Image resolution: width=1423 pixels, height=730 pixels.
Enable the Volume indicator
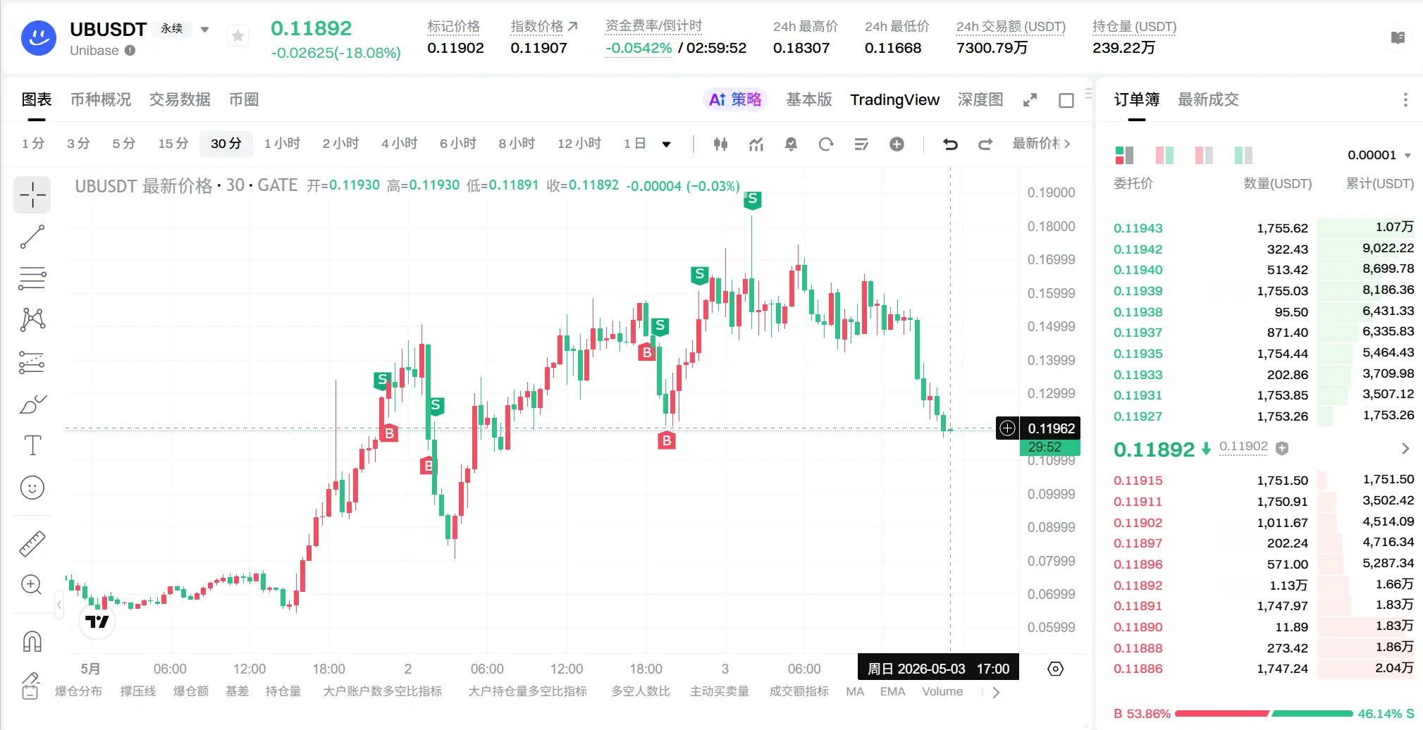point(942,691)
